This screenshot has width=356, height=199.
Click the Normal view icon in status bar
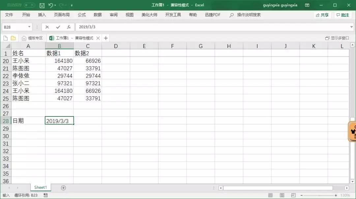pyautogui.click(x=270, y=195)
